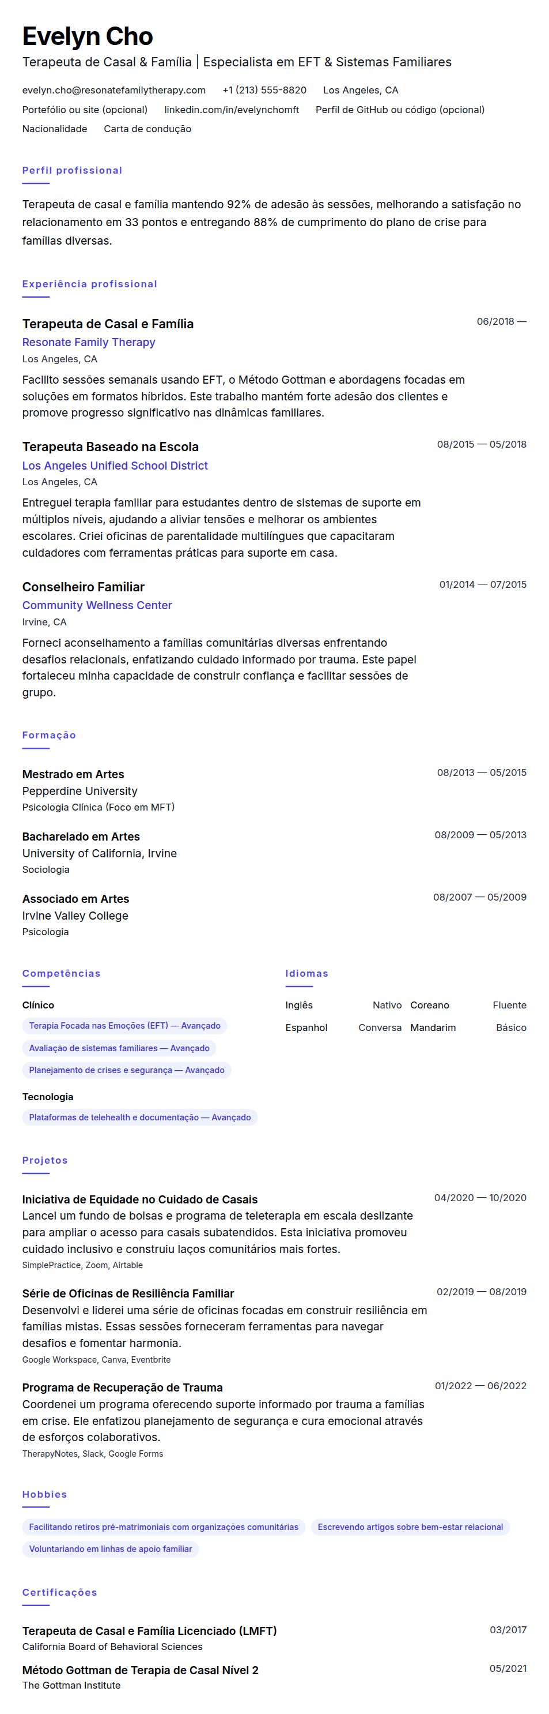Click the Community Wellness Center link

(x=97, y=606)
